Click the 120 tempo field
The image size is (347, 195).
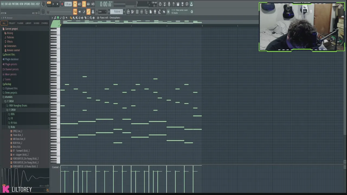point(68,4)
